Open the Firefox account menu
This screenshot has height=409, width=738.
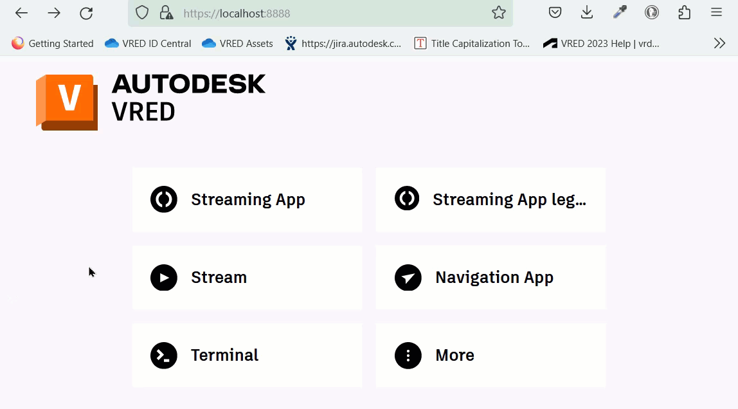pos(652,12)
